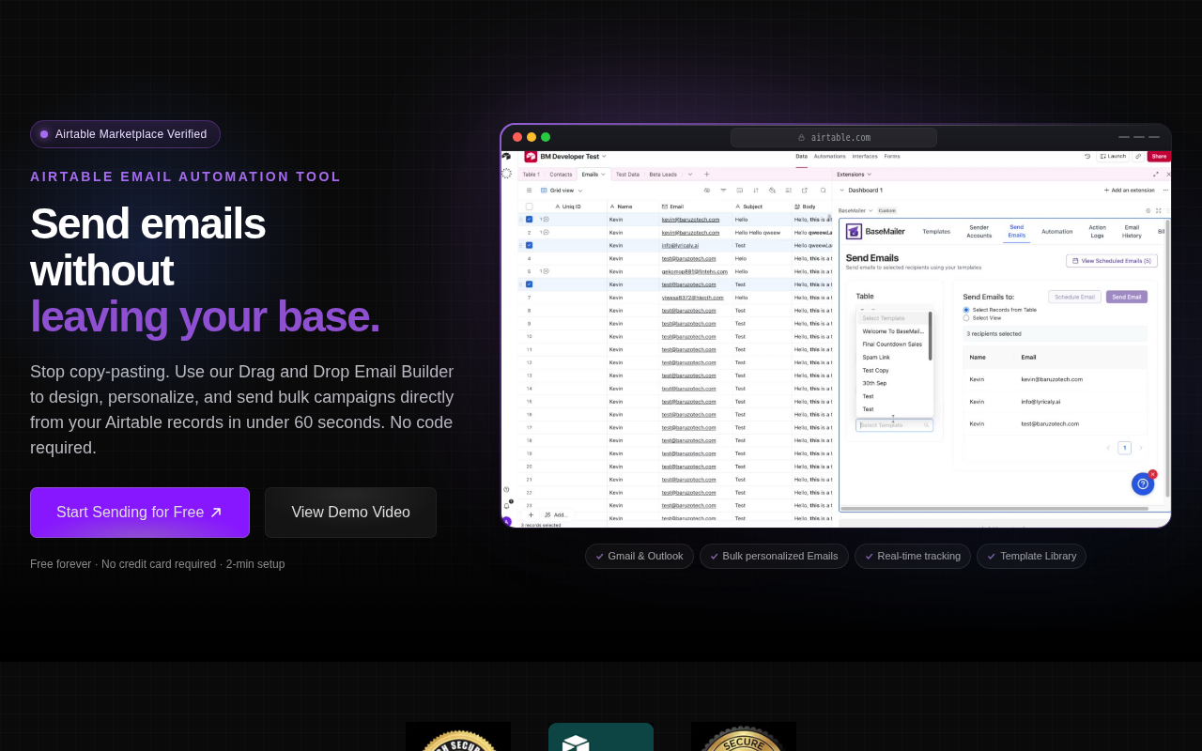Click the sort arrows icon in the toolbar

tap(756, 191)
